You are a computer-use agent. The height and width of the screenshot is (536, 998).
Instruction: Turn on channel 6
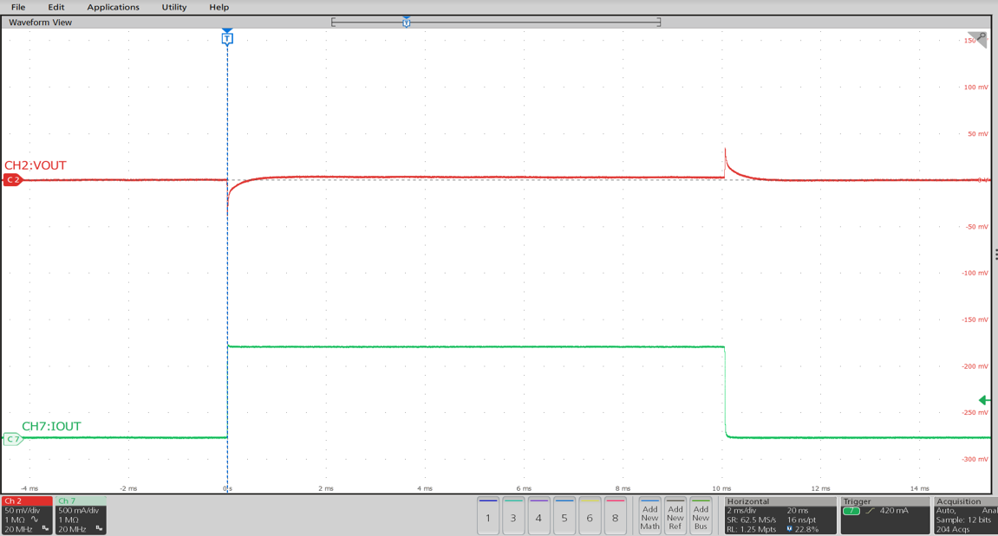pos(590,515)
